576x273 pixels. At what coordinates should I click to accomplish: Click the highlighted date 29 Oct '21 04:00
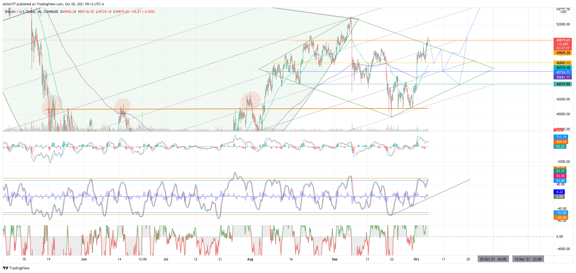coord(493,259)
